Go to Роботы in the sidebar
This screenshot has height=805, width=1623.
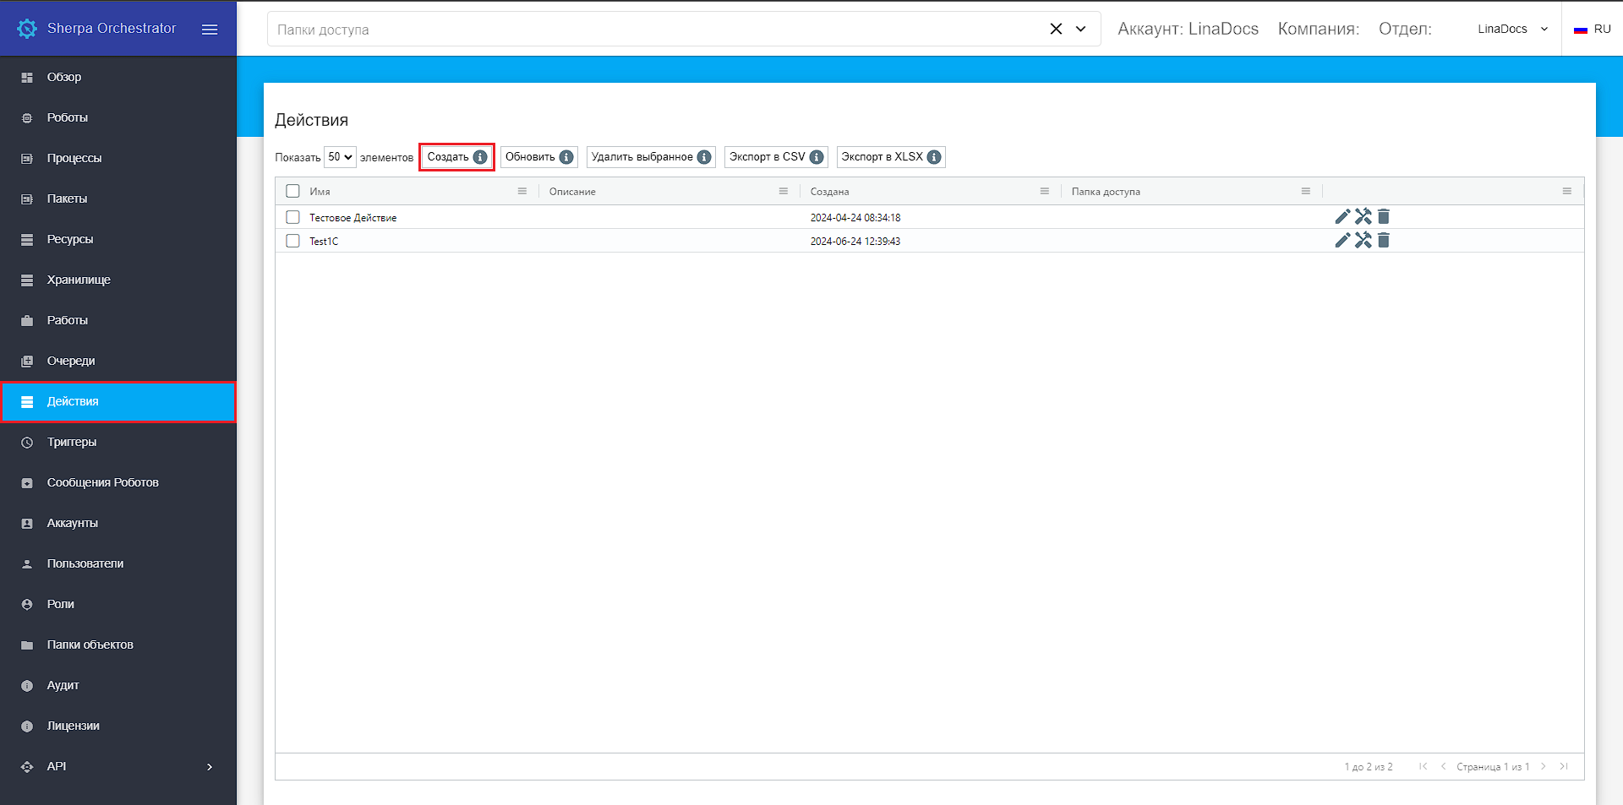pos(68,117)
